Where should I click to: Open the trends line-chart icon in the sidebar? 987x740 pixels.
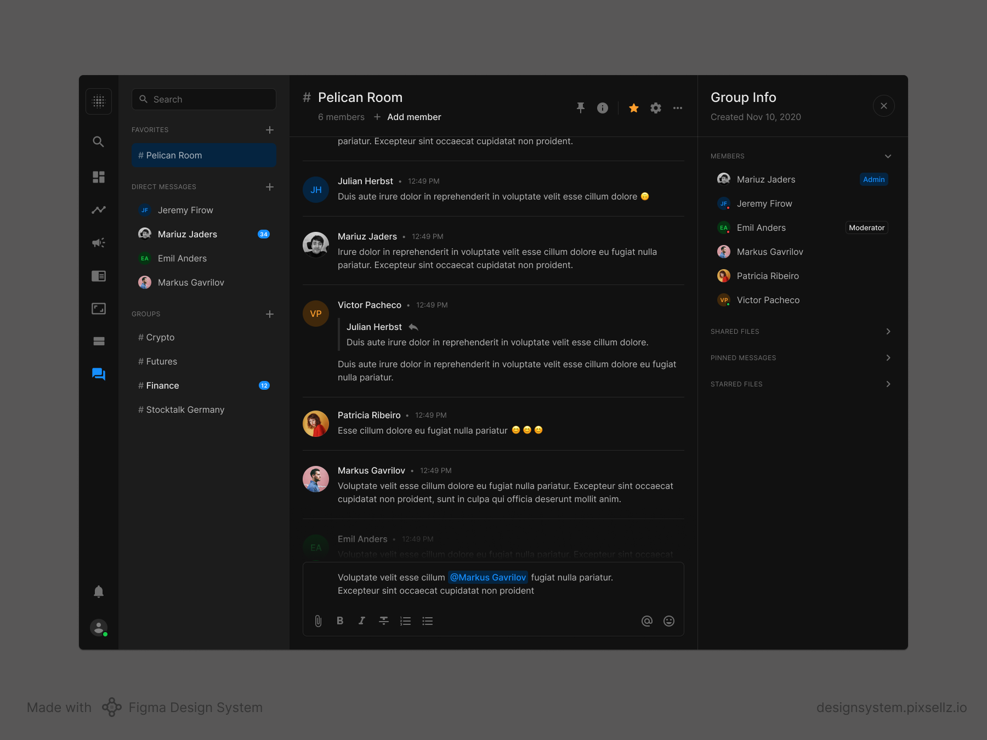[x=99, y=209]
